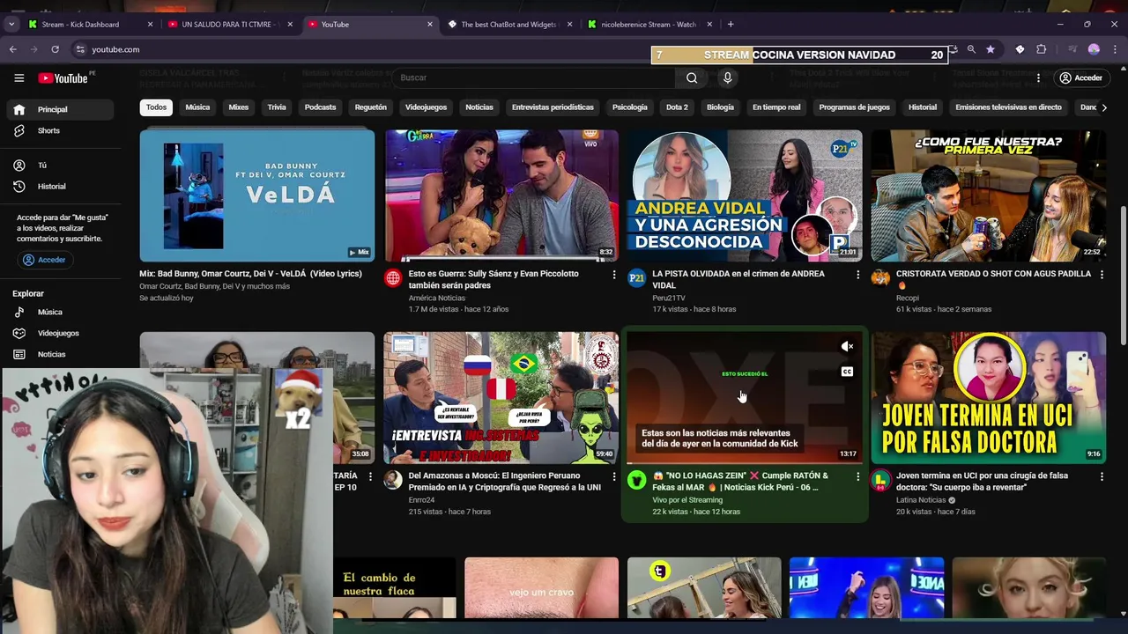Open browser tab search dropdown
1128x634 pixels.
click(11, 24)
